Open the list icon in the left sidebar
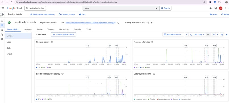 tap(2, 30)
